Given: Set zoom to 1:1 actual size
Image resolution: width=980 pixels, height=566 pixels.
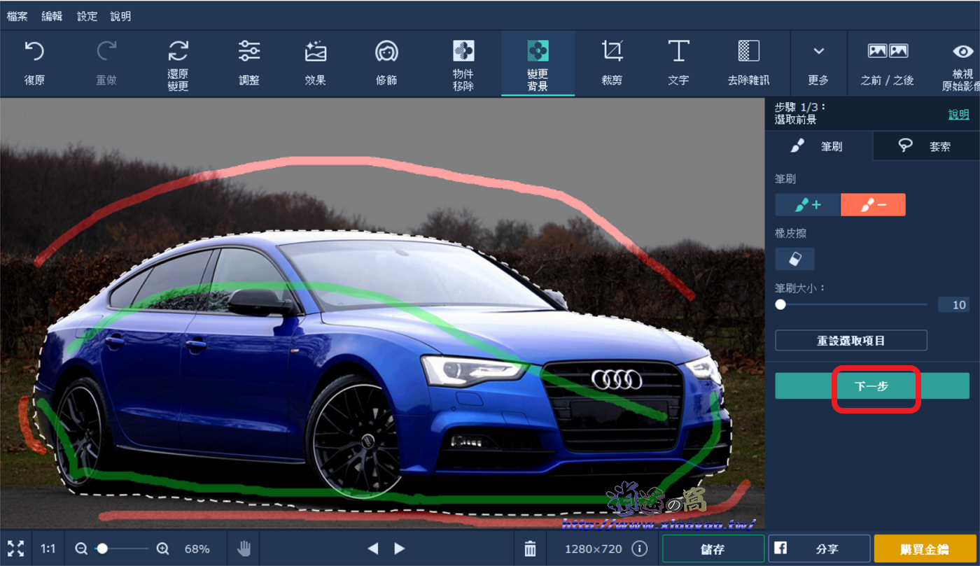Looking at the screenshot, I should coord(48,549).
